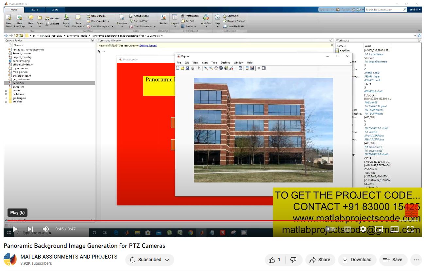Image resolution: width=425 pixels, height=271 pixels.
Task: Click the Search Documentation field
Action: tap(386, 10)
